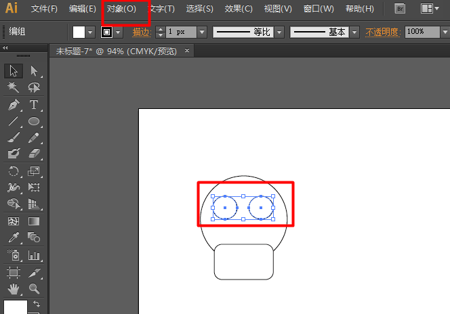450x314 pixels.
Task: Select the Slice tool
Action: (34, 273)
